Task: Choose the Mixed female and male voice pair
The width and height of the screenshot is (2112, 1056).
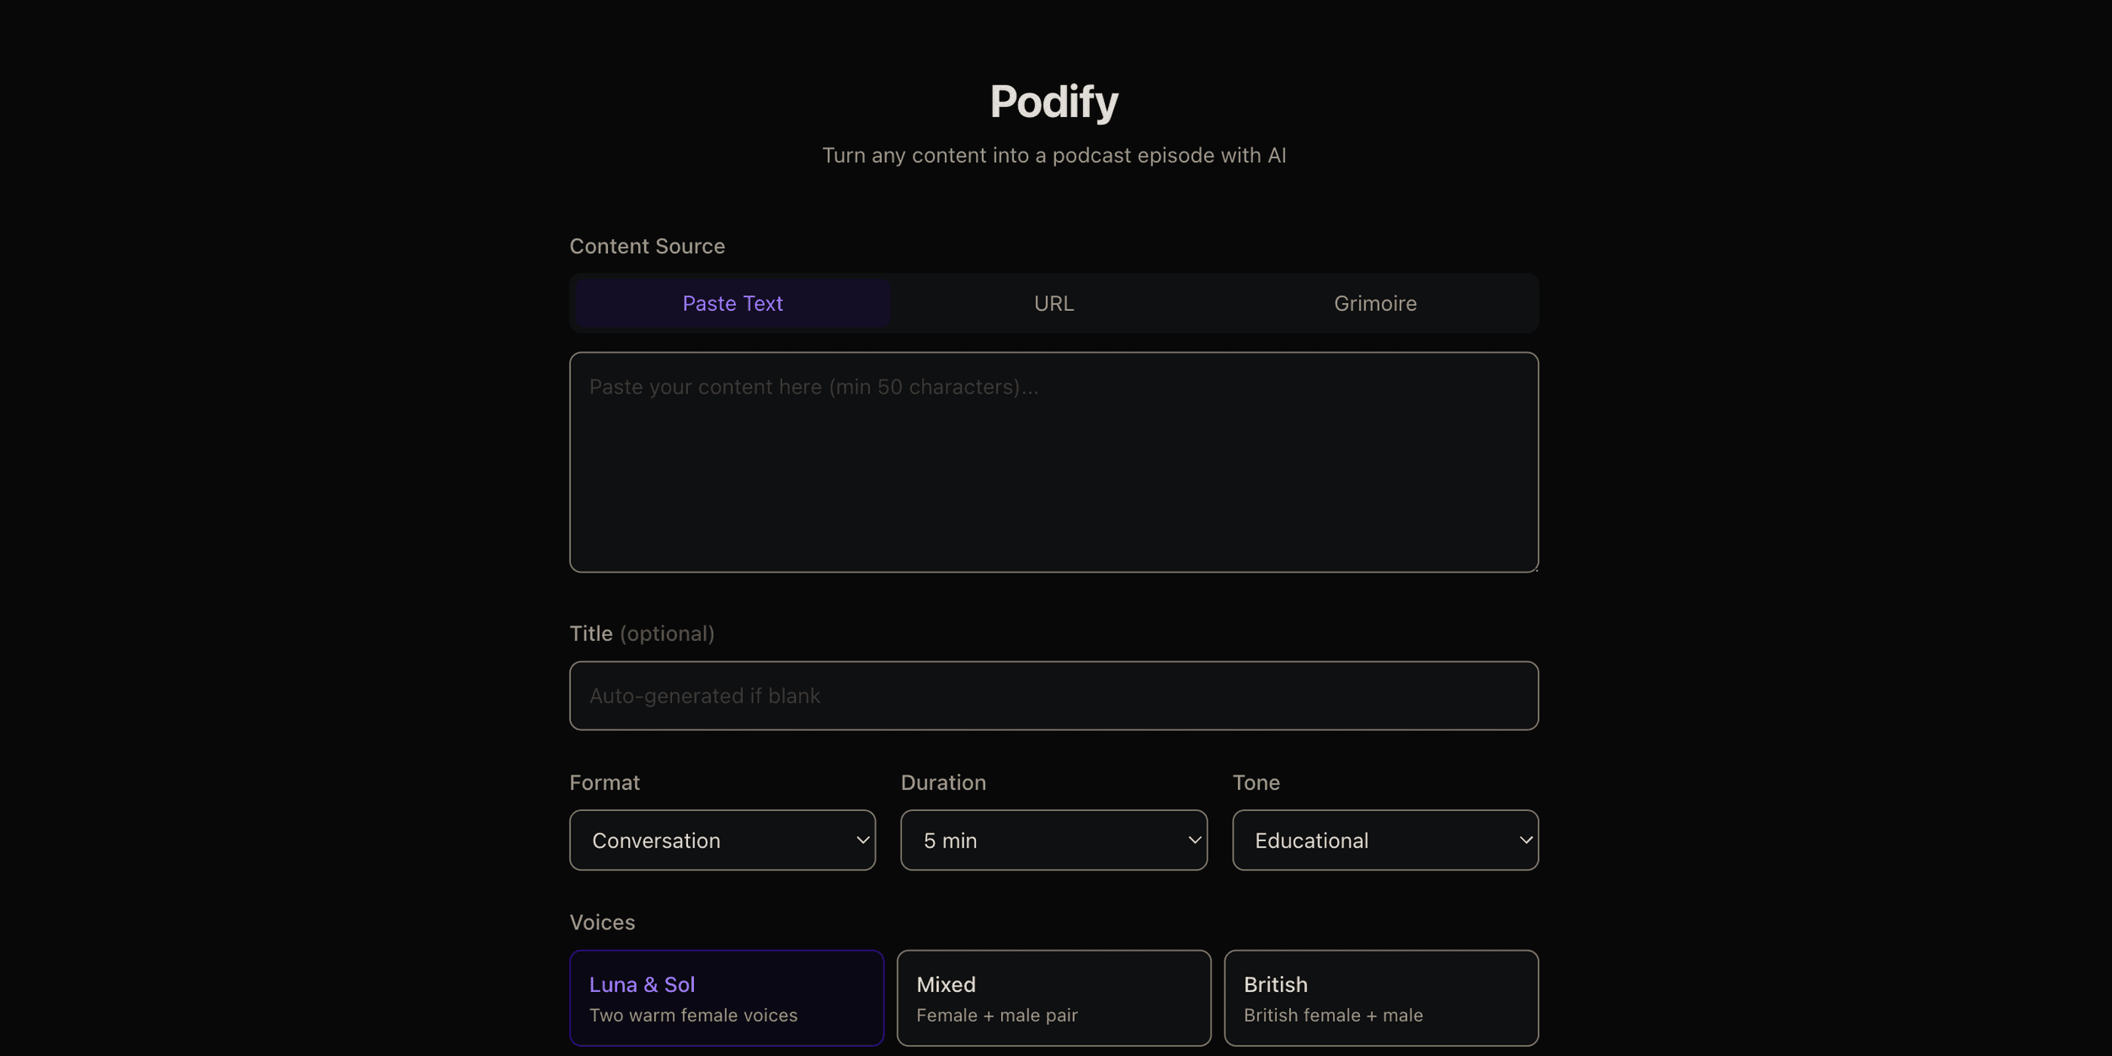Action: point(1053,997)
